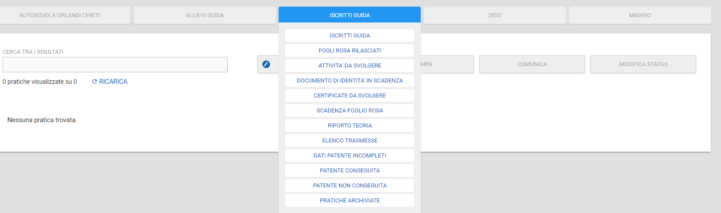
Task: Choose SCADENZA FOGLIO ROSA option
Action: pyautogui.click(x=349, y=111)
